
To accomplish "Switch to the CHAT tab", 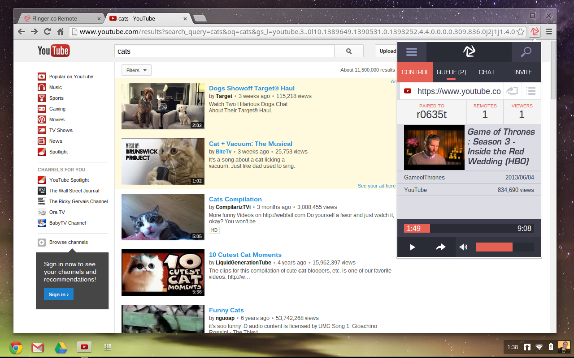I will pos(487,72).
